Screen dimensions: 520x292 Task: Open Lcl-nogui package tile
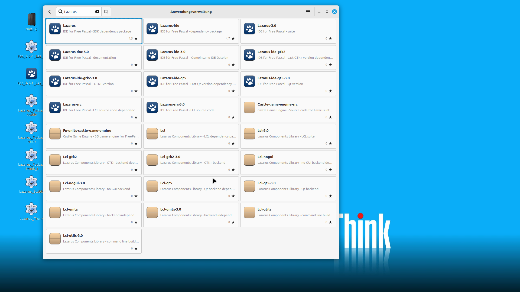tap(288, 162)
